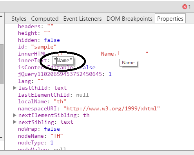Screen dimensions: 194x155
Task: Expand the nextSibling: text property
Action: pos(15,122)
